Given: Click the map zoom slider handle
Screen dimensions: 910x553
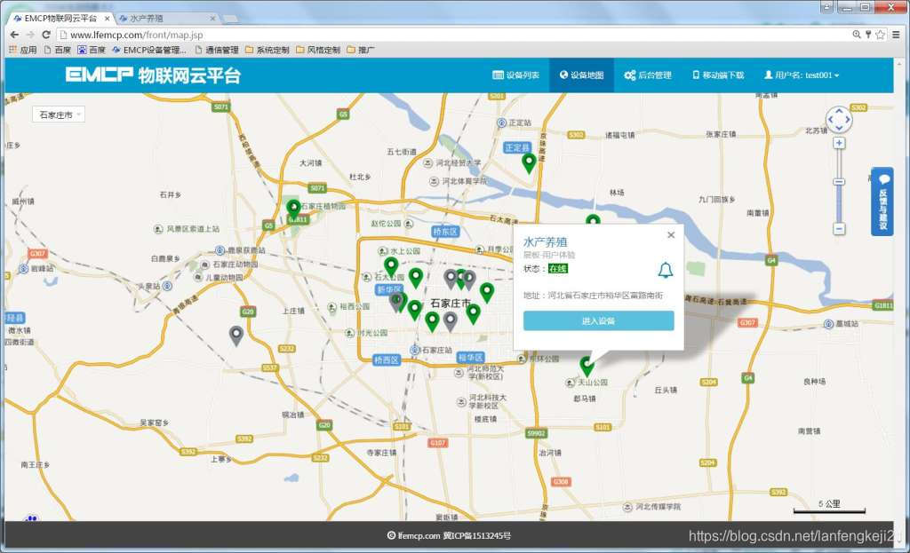Looking at the screenshot, I should [x=839, y=182].
